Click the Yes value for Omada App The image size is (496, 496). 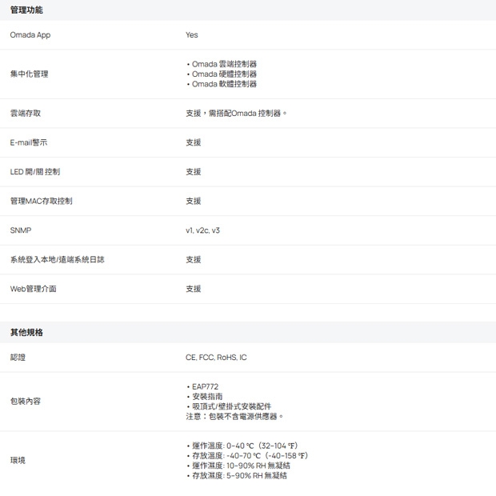192,34
